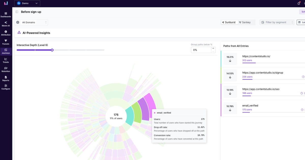This screenshot has height=160, width=305.
Task: Open Trends section
Action: click(6, 60)
